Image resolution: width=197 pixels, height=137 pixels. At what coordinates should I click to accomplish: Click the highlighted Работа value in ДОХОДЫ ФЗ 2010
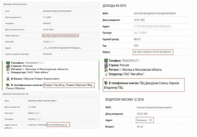152,52
